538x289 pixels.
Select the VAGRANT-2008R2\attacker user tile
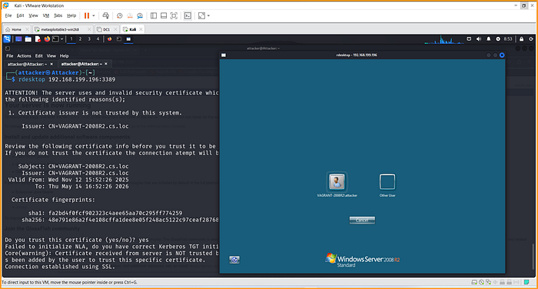(x=337, y=185)
